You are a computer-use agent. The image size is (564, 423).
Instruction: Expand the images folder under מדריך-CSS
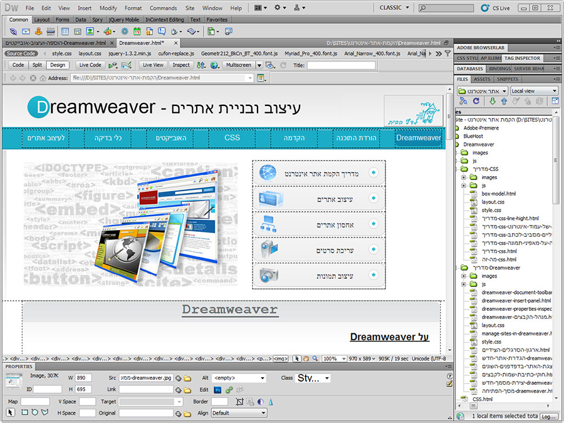[464, 177]
